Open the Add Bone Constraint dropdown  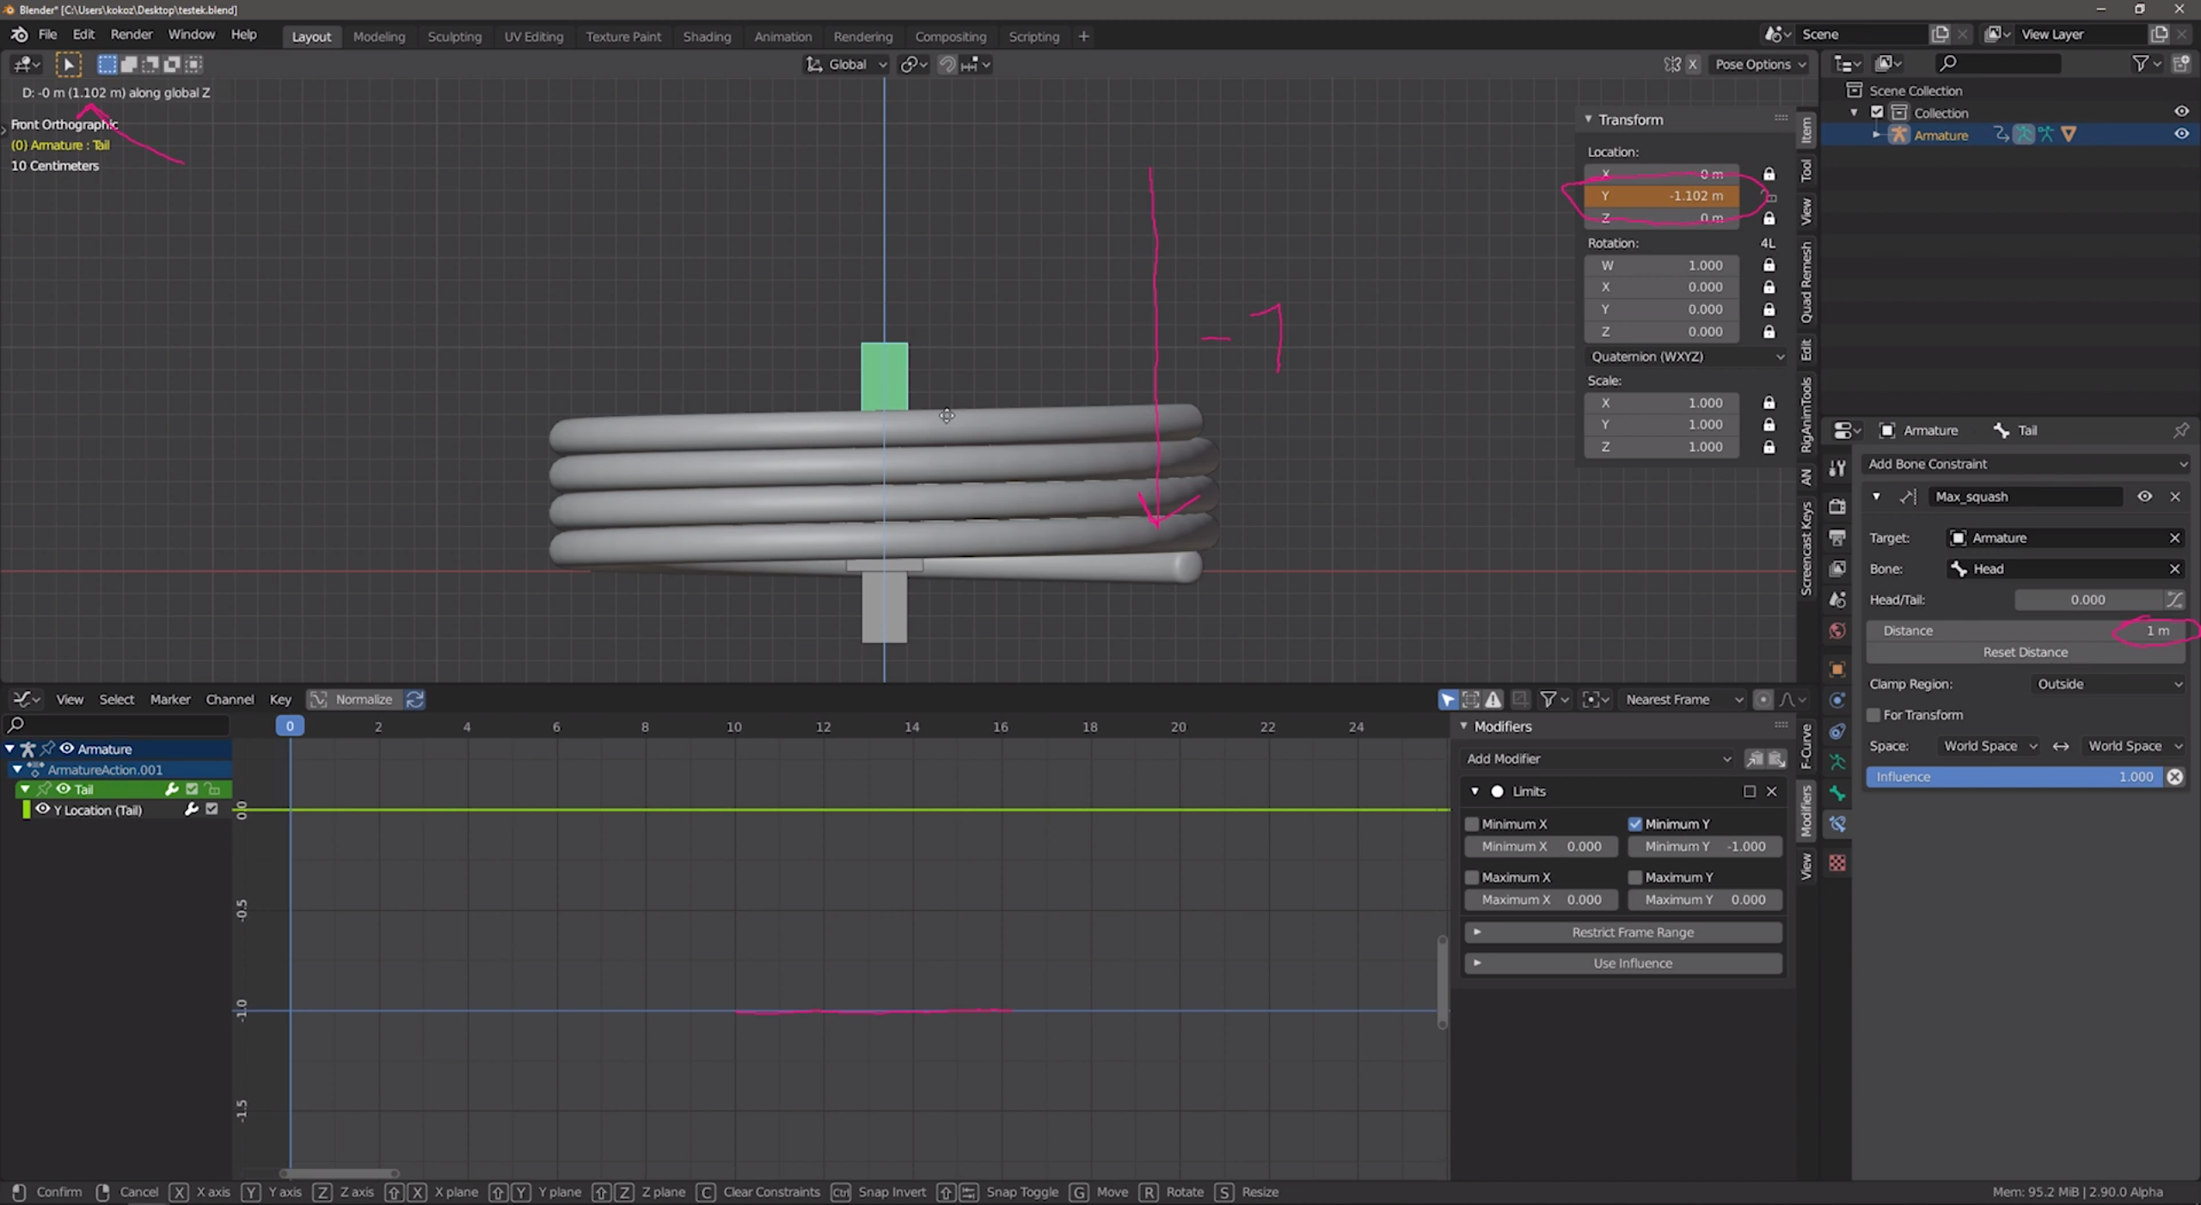coord(2026,464)
